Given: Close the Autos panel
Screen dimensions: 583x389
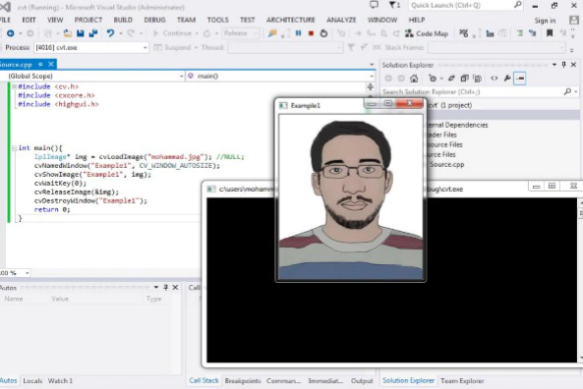Looking at the screenshot, I should [175, 287].
